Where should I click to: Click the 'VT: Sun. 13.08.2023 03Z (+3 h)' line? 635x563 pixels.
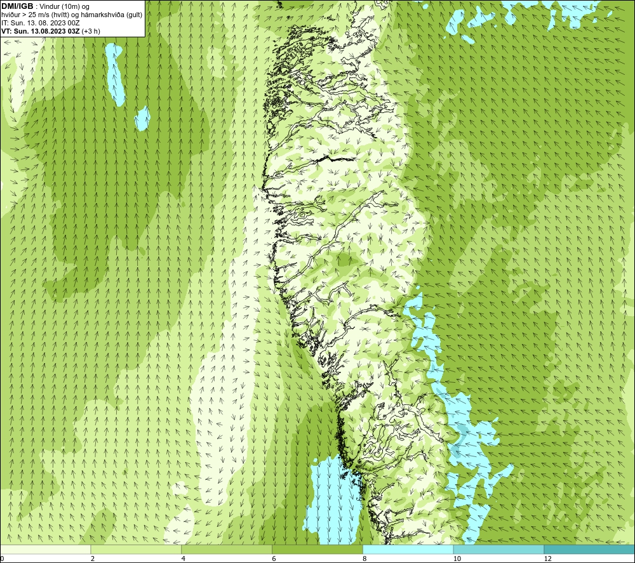click(x=51, y=31)
